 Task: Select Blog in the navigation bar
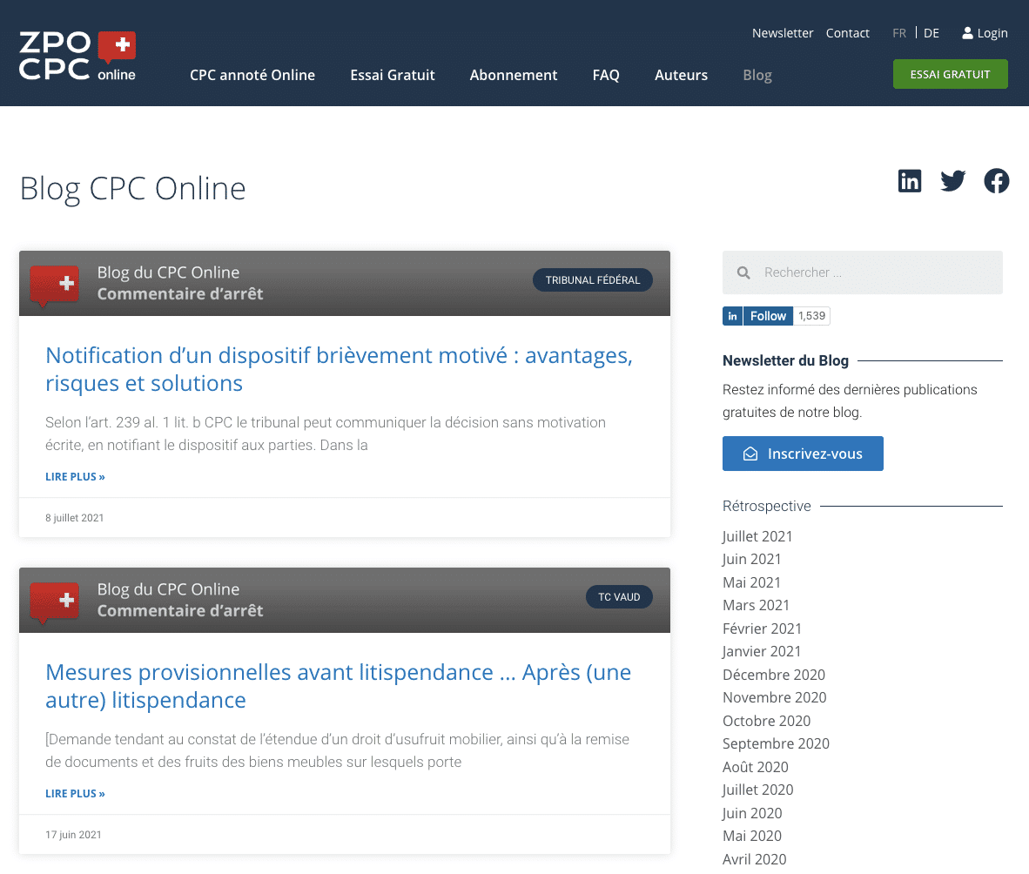tap(757, 75)
